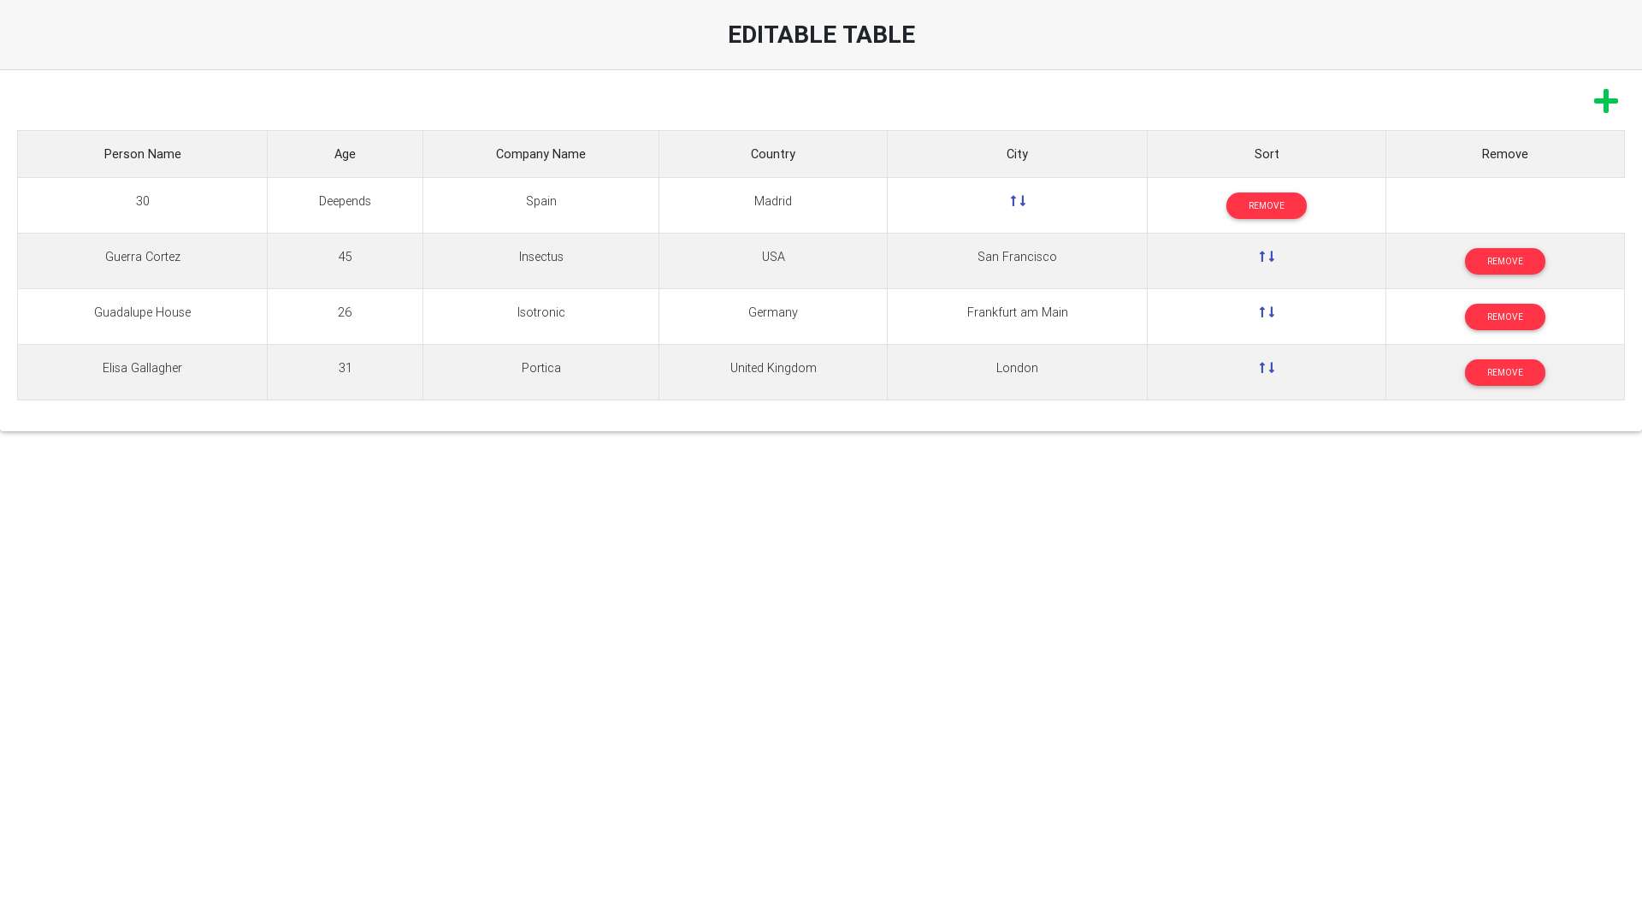
Task: Click REMOVE button for Elisa Gallagher row
Action: coord(1504,372)
